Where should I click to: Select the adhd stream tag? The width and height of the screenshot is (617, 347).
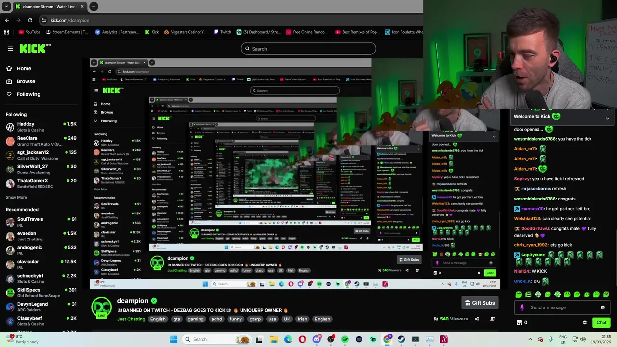point(216,319)
